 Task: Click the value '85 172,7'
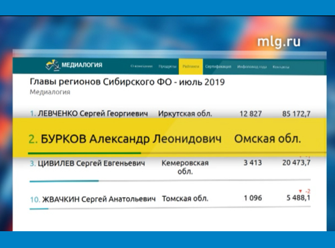pyautogui.click(x=296, y=114)
